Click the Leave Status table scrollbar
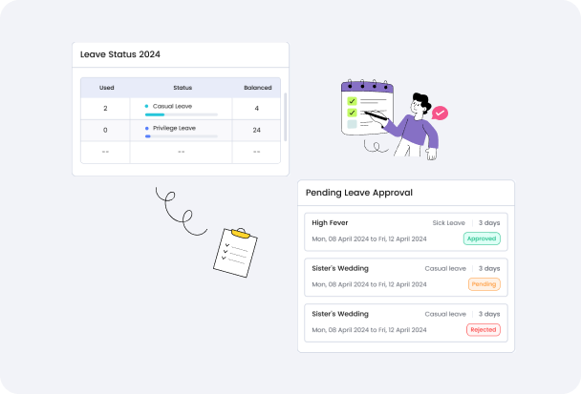 click(284, 115)
